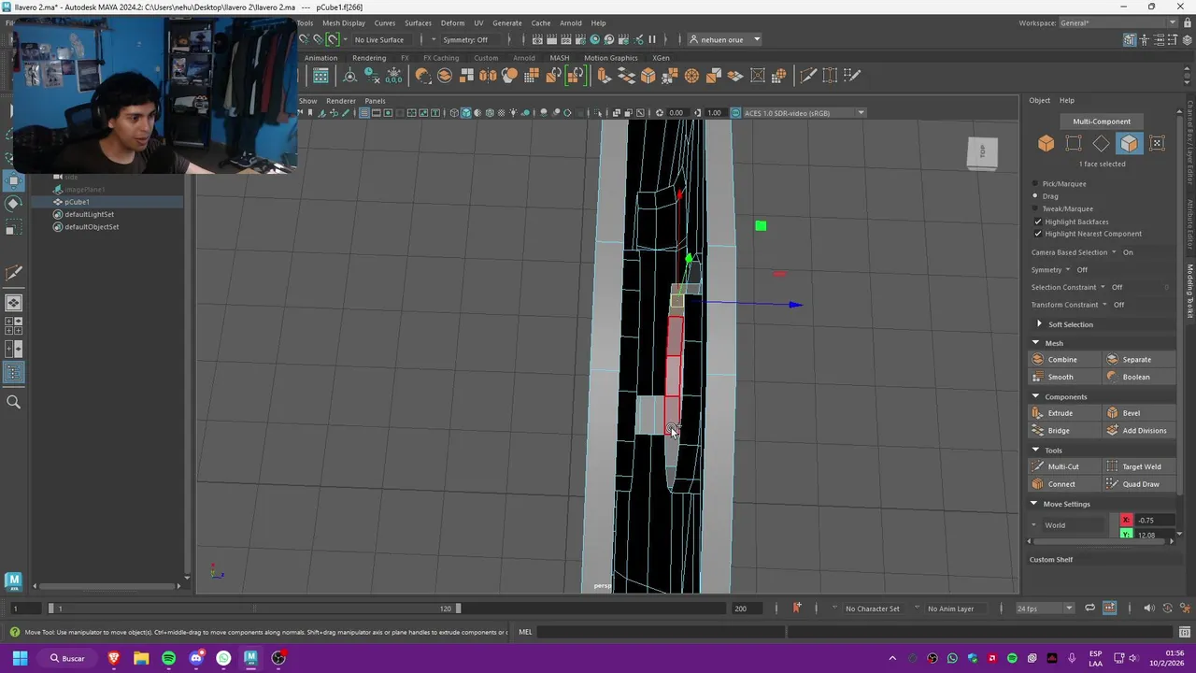
Task: Click the Outliner search magnifier icon
Action: click(13, 402)
